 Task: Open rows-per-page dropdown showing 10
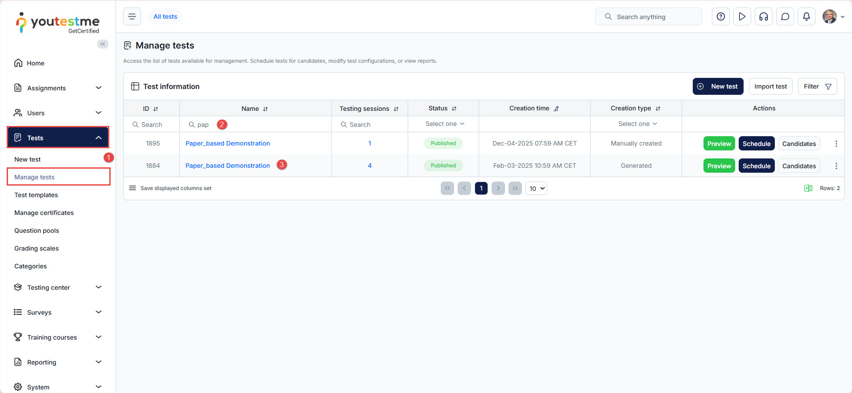click(x=536, y=188)
